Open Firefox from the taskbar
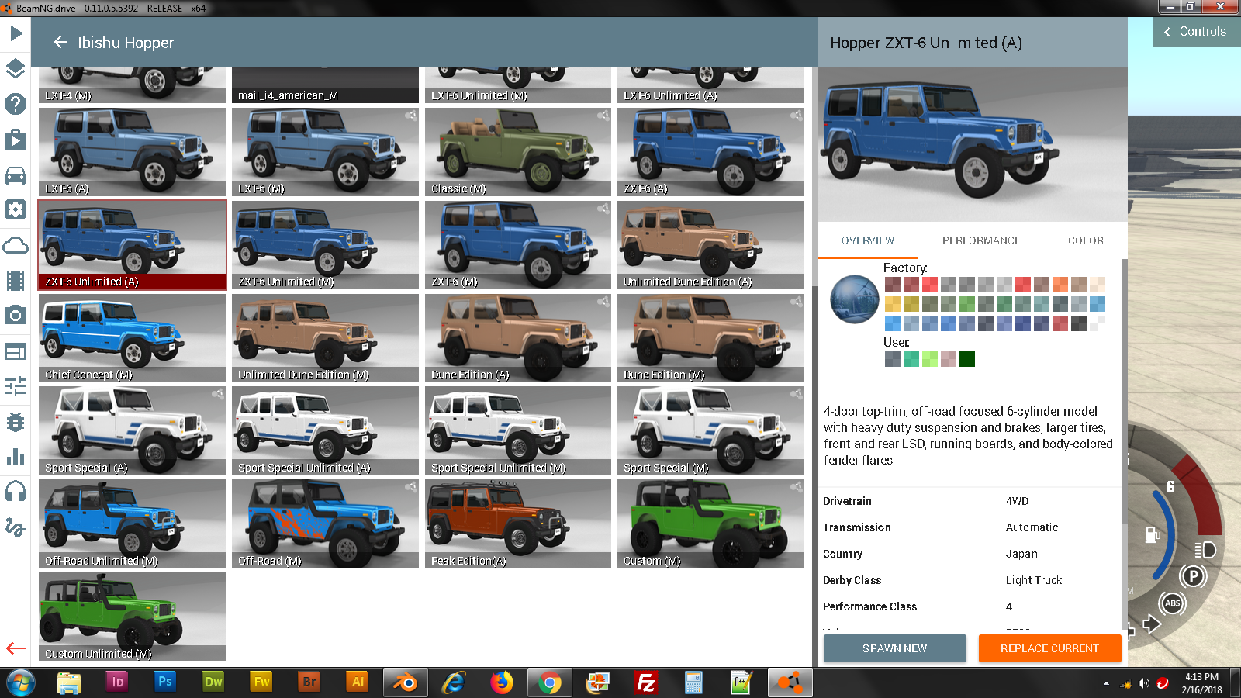 click(x=502, y=682)
